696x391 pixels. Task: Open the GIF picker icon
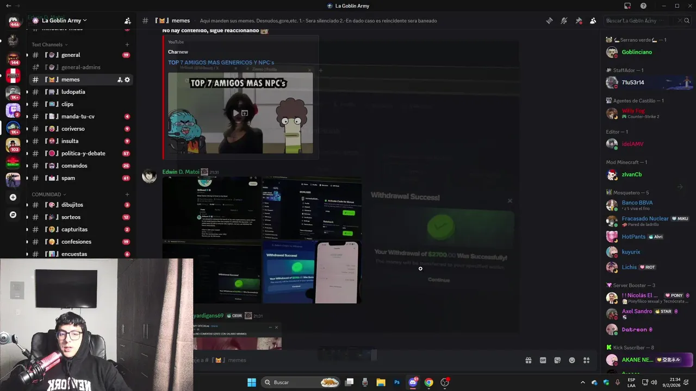tap(543, 360)
